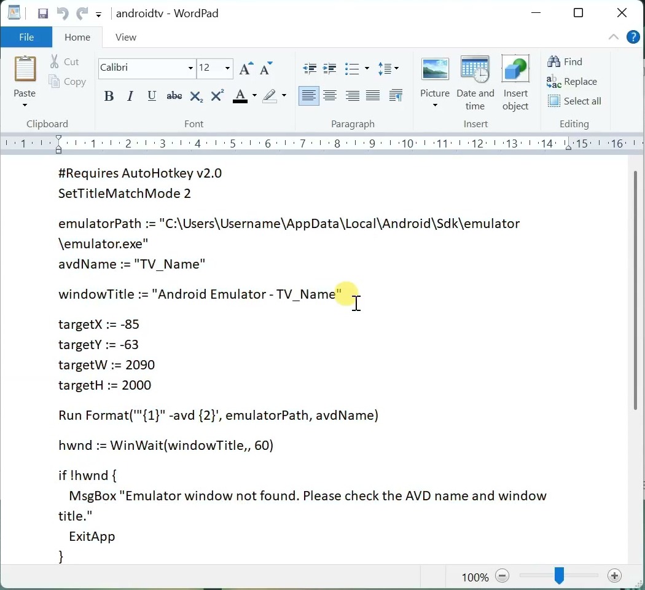Click the zoom slider handle
The height and width of the screenshot is (590, 645).
coord(559,576)
